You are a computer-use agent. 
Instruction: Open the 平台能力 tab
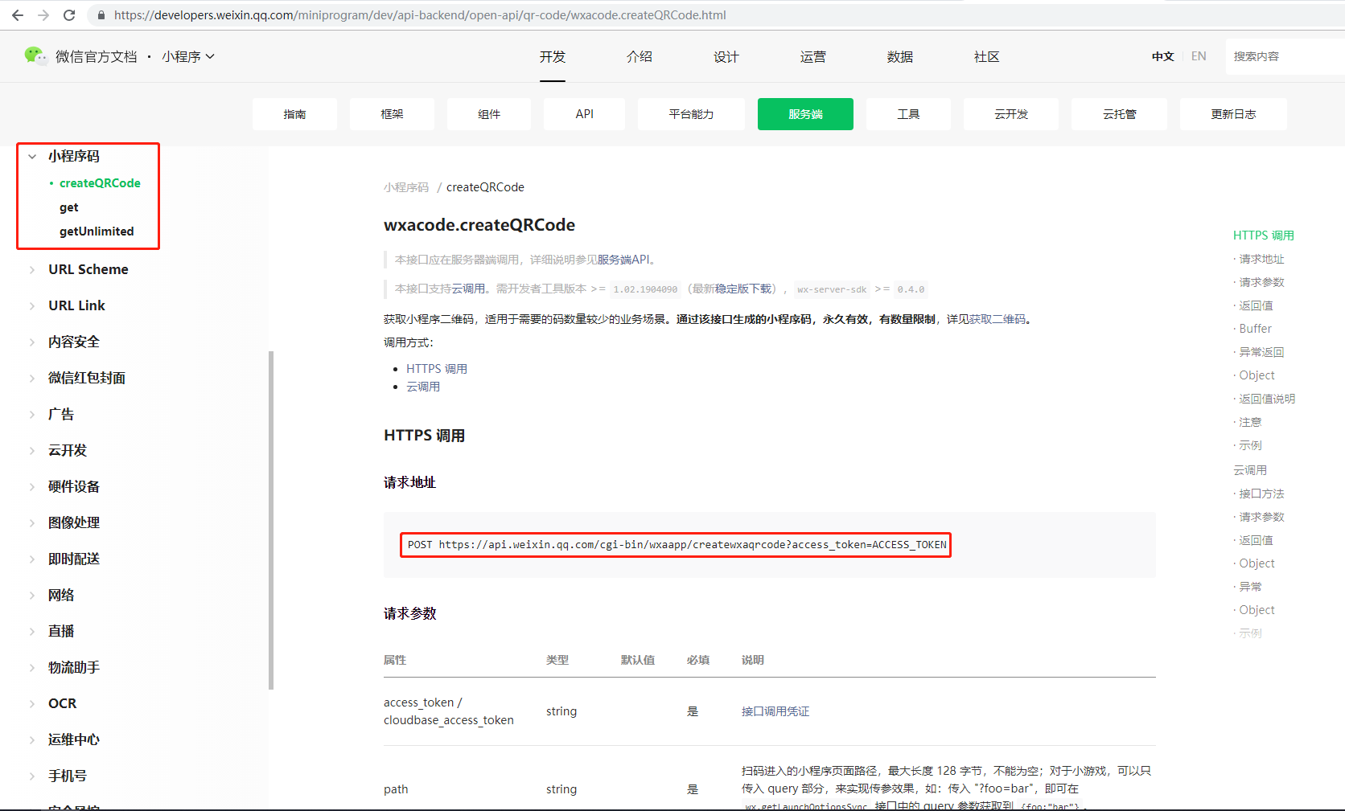coord(691,114)
